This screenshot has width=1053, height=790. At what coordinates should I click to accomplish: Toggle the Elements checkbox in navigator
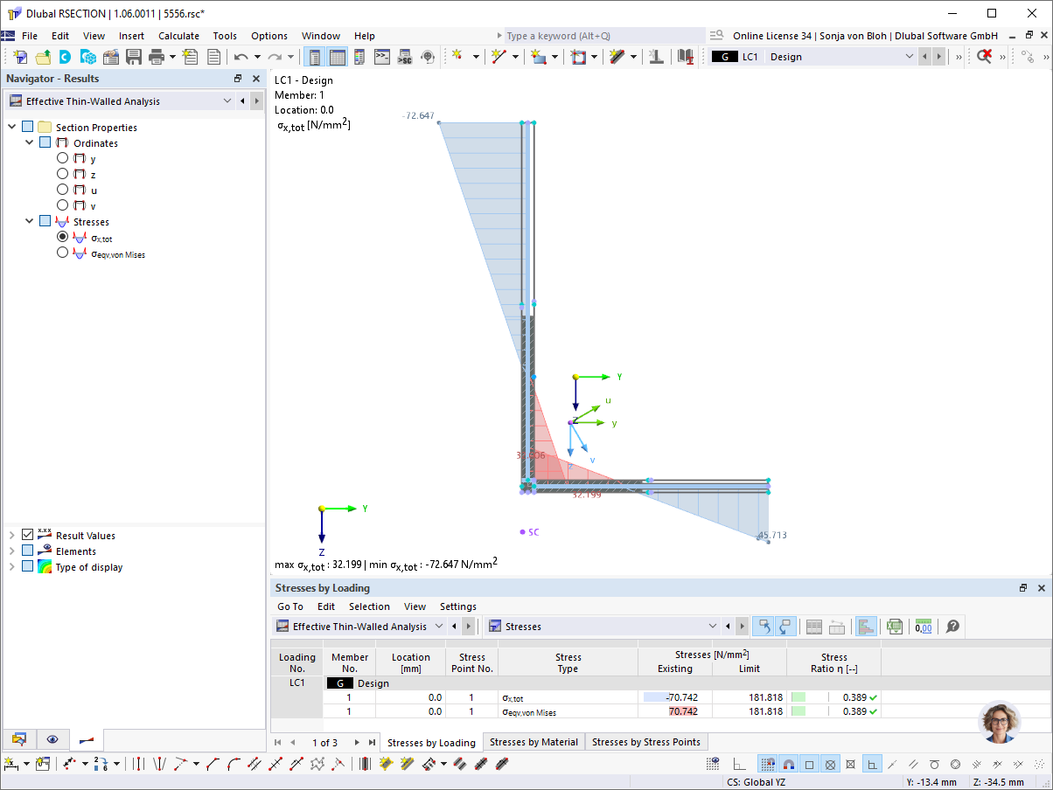(x=28, y=551)
